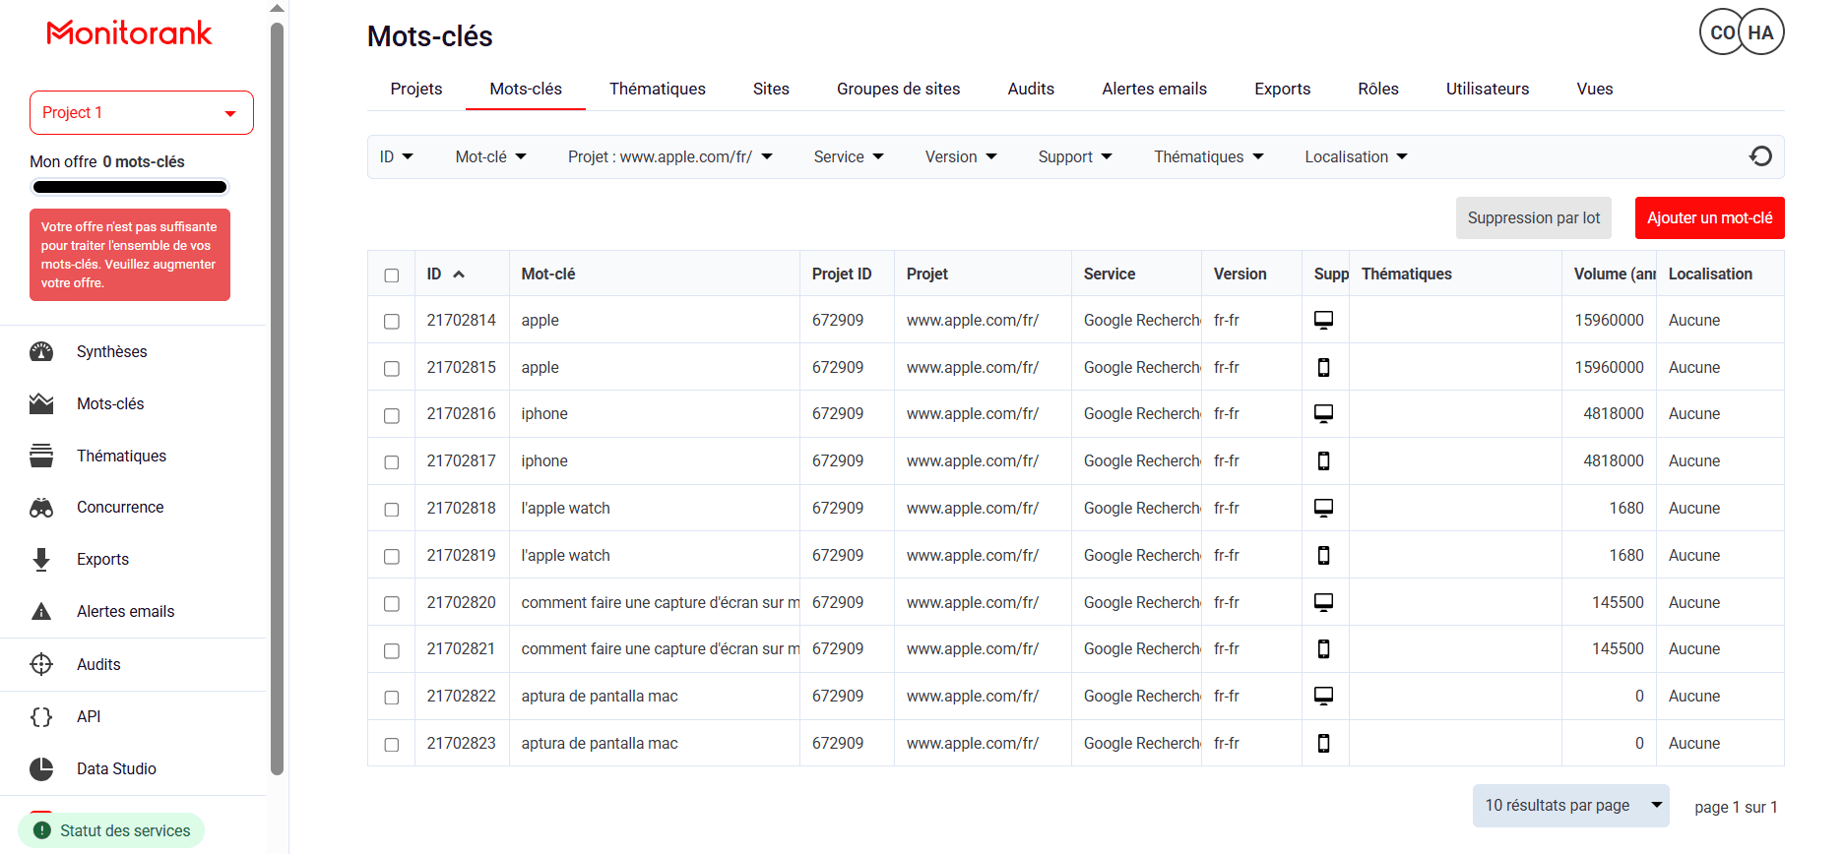Screen dimensions: 1845x854
Task: Click the sidebar vertical scrollbar
Action: click(x=278, y=398)
